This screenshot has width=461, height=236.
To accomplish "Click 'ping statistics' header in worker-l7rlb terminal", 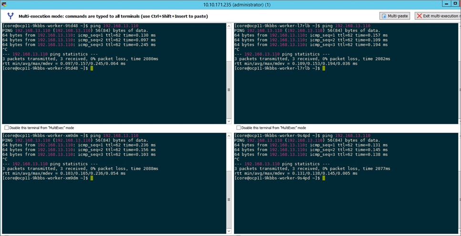I will pyautogui.click(x=282, y=54).
